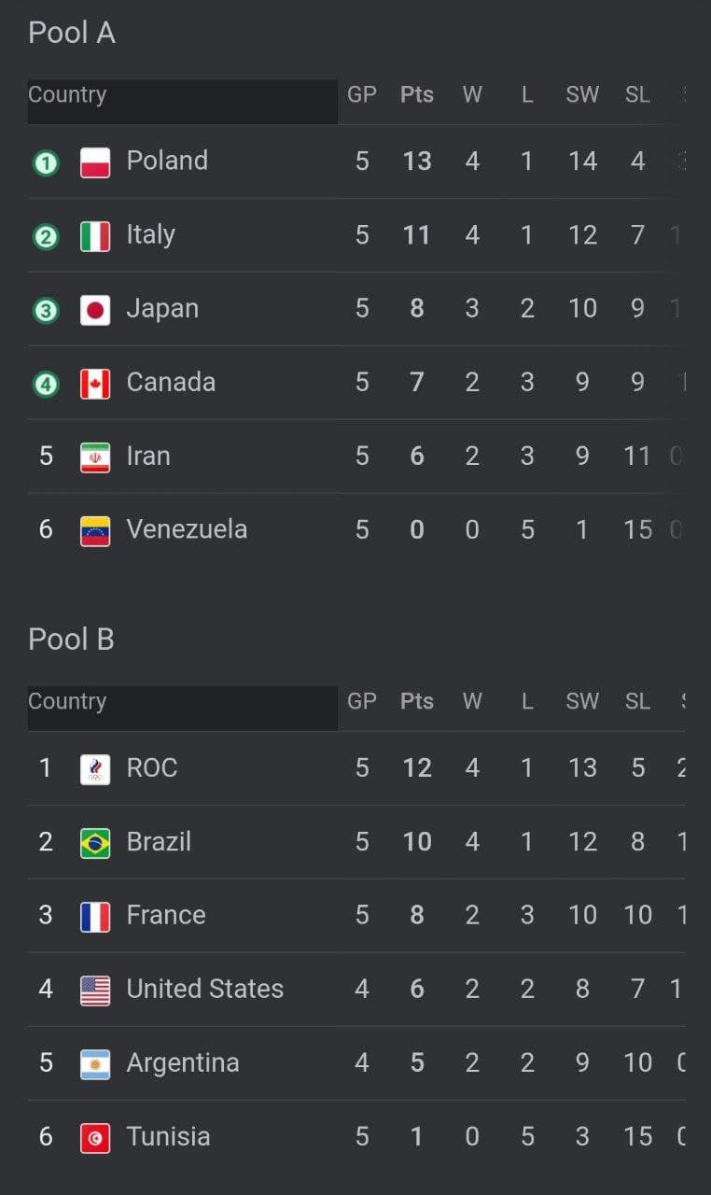Click Pool B GP column header

click(x=362, y=701)
